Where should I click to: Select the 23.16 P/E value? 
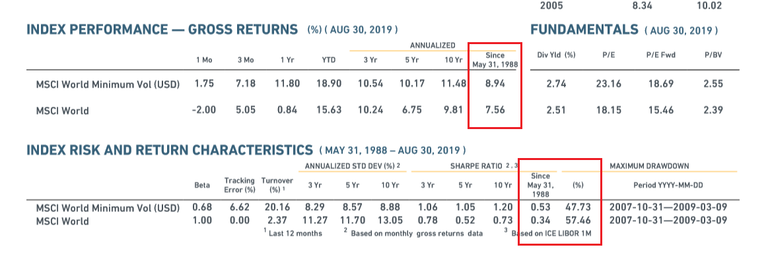(x=608, y=84)
